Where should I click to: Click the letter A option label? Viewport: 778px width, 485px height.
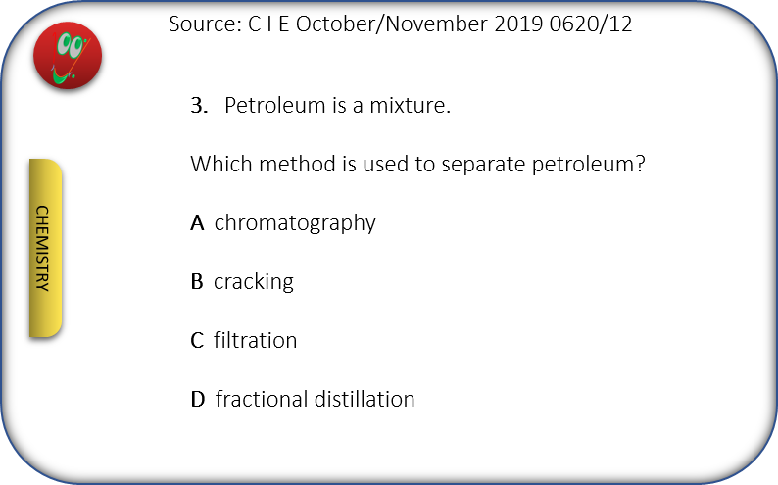pos(197,223)
